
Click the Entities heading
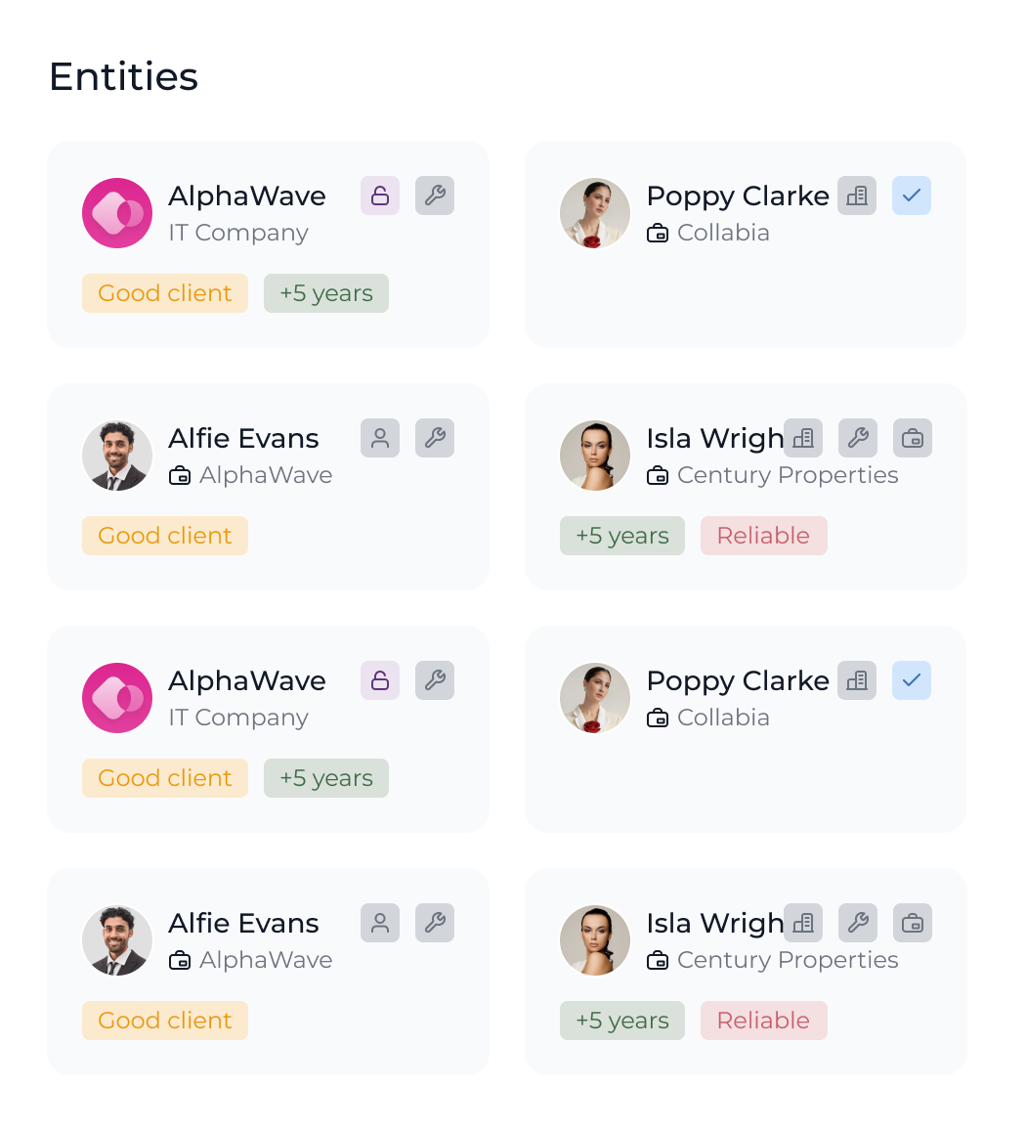124,77
